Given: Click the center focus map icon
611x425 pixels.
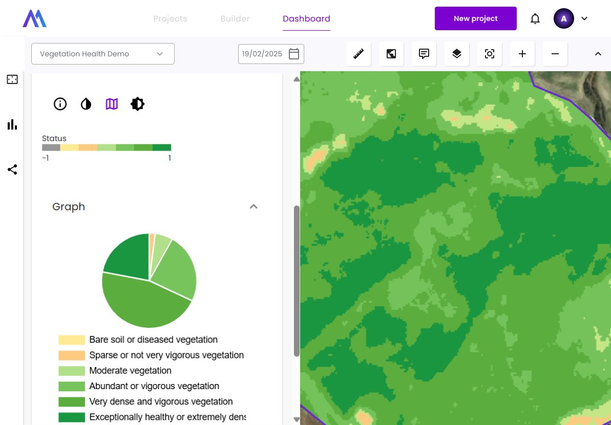Looking at the screenshot, I should coord(490,54).
